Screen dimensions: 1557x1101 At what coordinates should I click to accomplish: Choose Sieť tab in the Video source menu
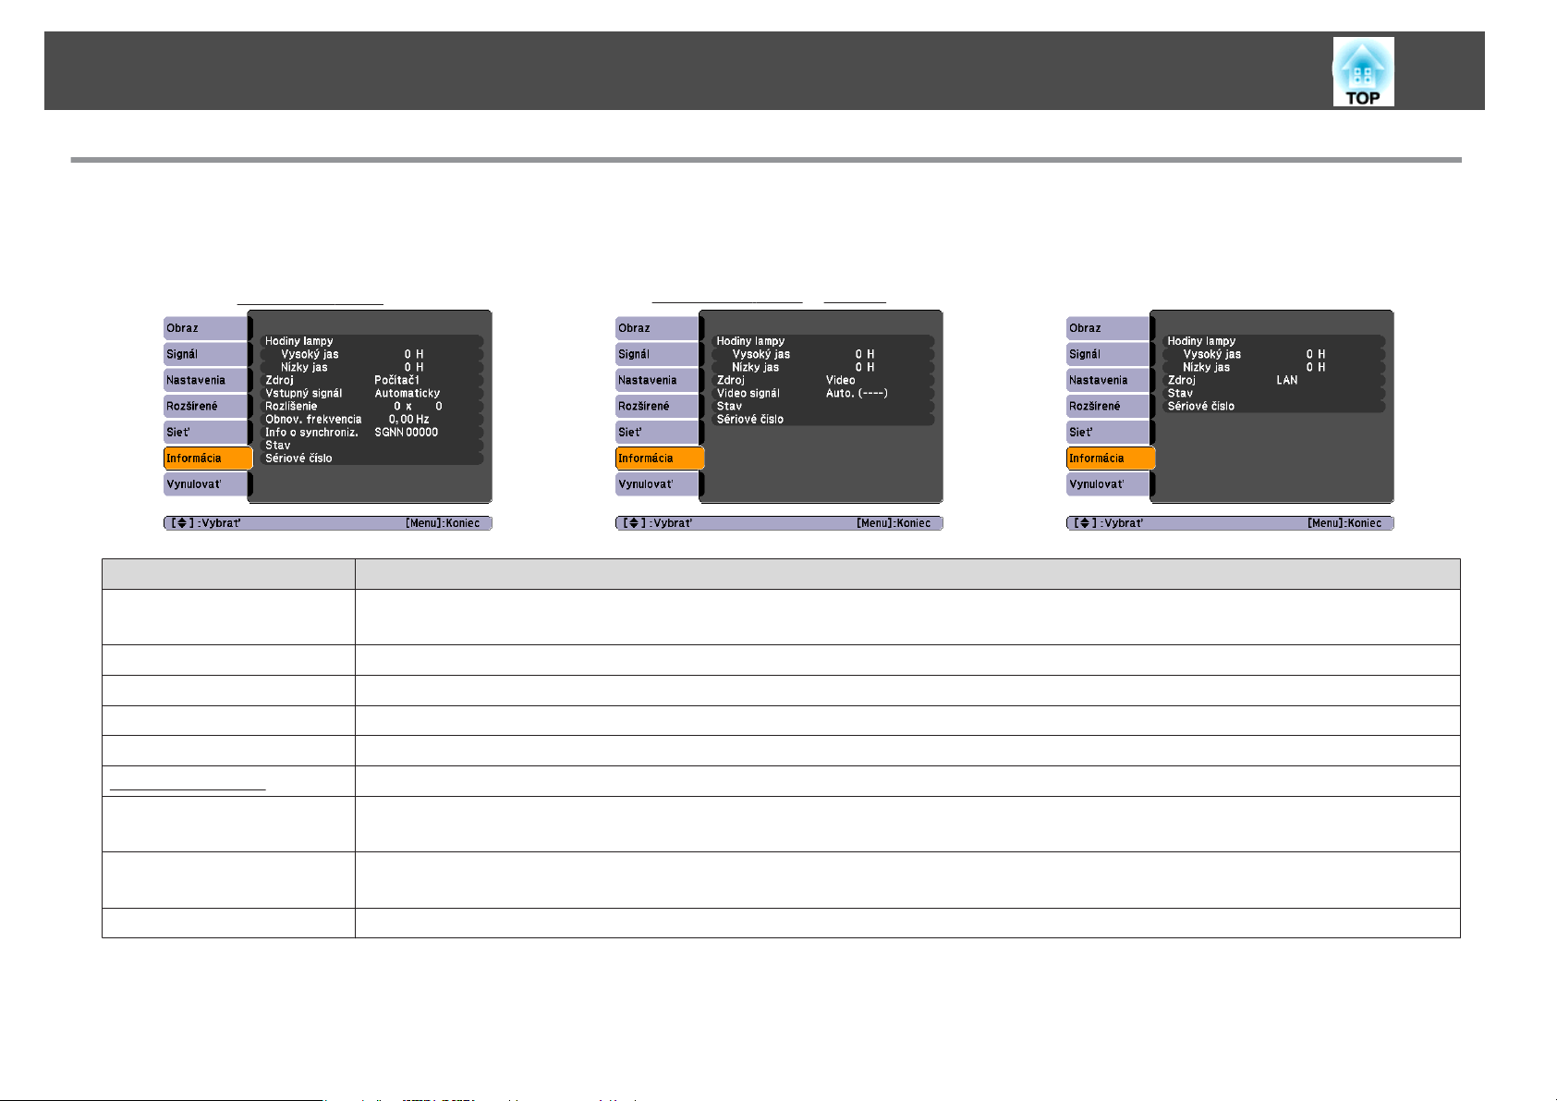pyautogui.click(x=658, y=432)
